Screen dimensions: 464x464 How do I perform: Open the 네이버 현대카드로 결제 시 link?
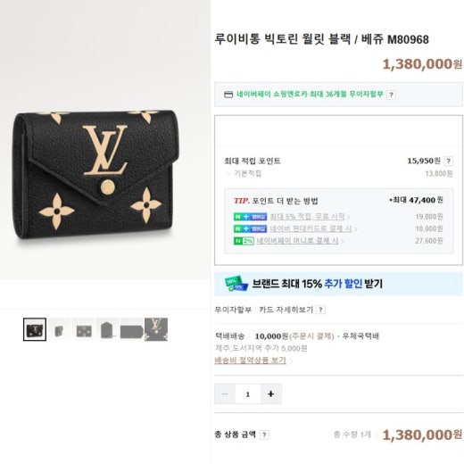[311, 228]
